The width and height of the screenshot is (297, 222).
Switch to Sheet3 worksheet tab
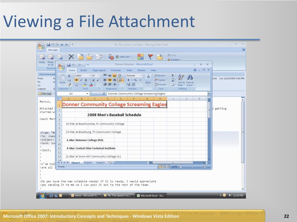coord(100,163)
